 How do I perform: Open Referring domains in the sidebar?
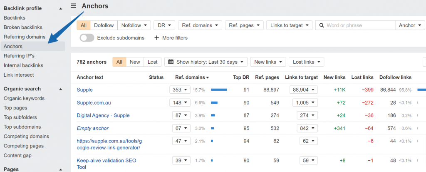coord(25,37)
